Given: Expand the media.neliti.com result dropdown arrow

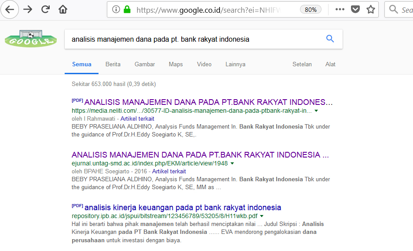Looking at the screenshot, I should [316, 111].
